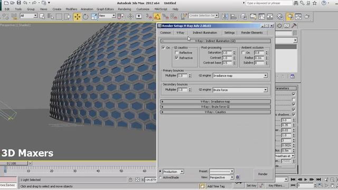Choose the Select and Manipulate tool
The width and height of the screenshot is (338, 190).
click(130, 16)
